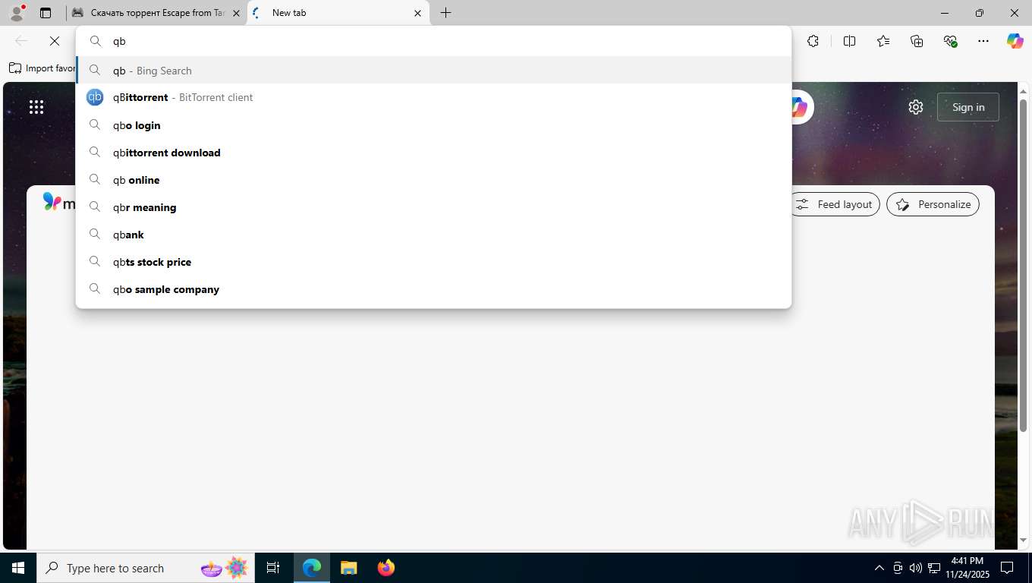Select the qbts stock price suggestion
1032x583 pixels.
433,262
